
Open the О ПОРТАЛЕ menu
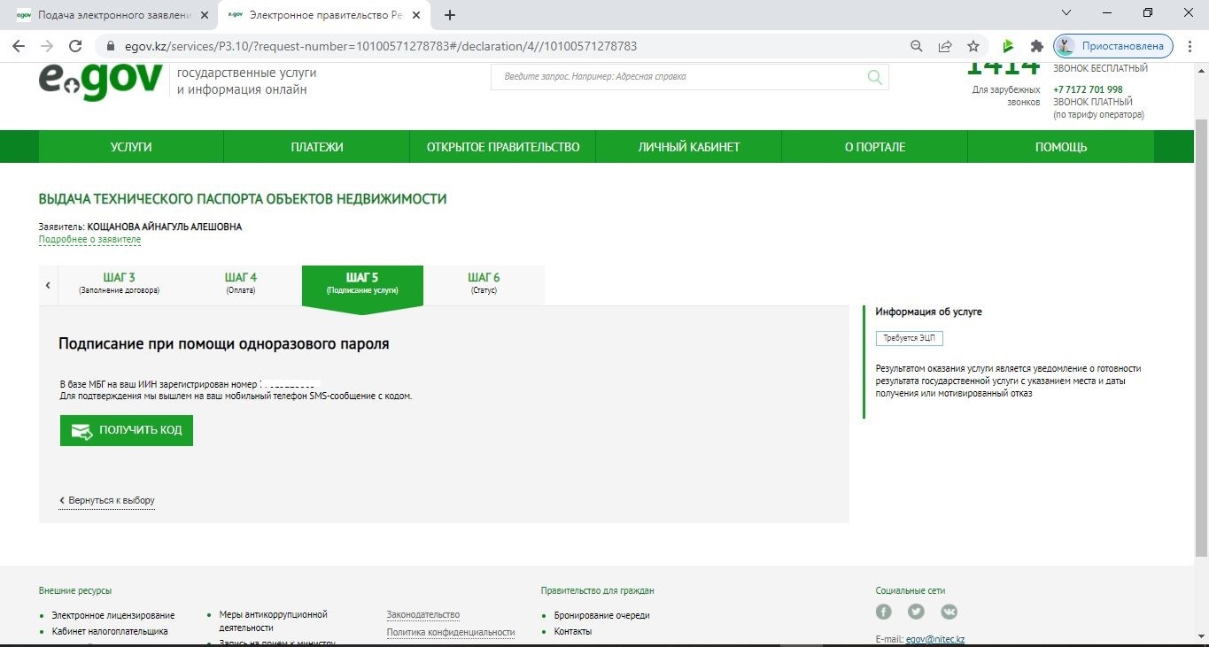tap(875, 147)
